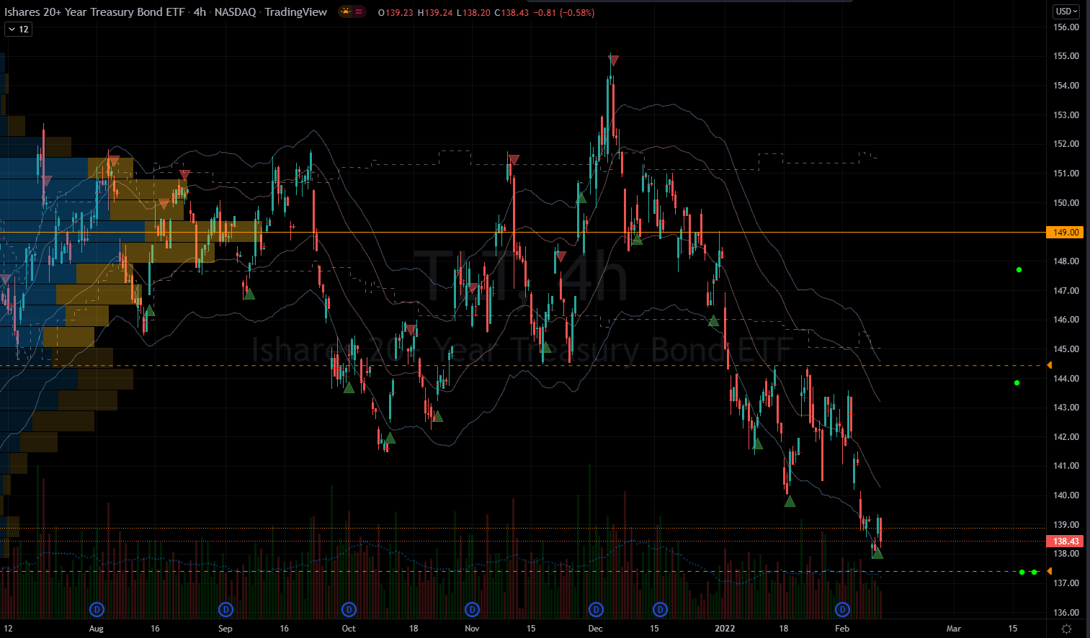Image resolution: width=1090 pixels, height=638 pixels.
Task: Open chart settings gear at bottom right
Action: pos(1066,629)
